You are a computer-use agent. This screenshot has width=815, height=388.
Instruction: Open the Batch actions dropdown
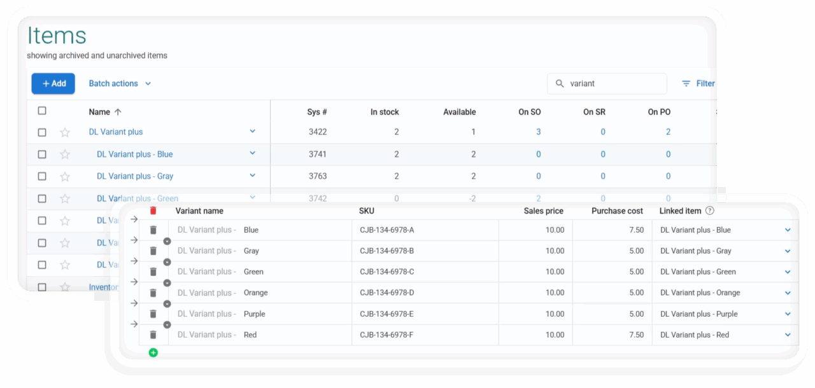[120, 83]
